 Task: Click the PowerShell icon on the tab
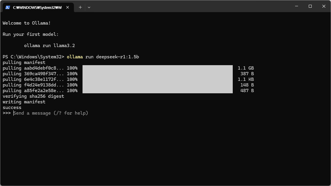click(x=8, y=7)
